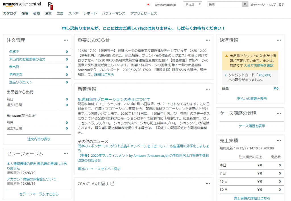Click the 7日 sales amount ¥0
Viewport: 291px width, 201px height.
260,173
